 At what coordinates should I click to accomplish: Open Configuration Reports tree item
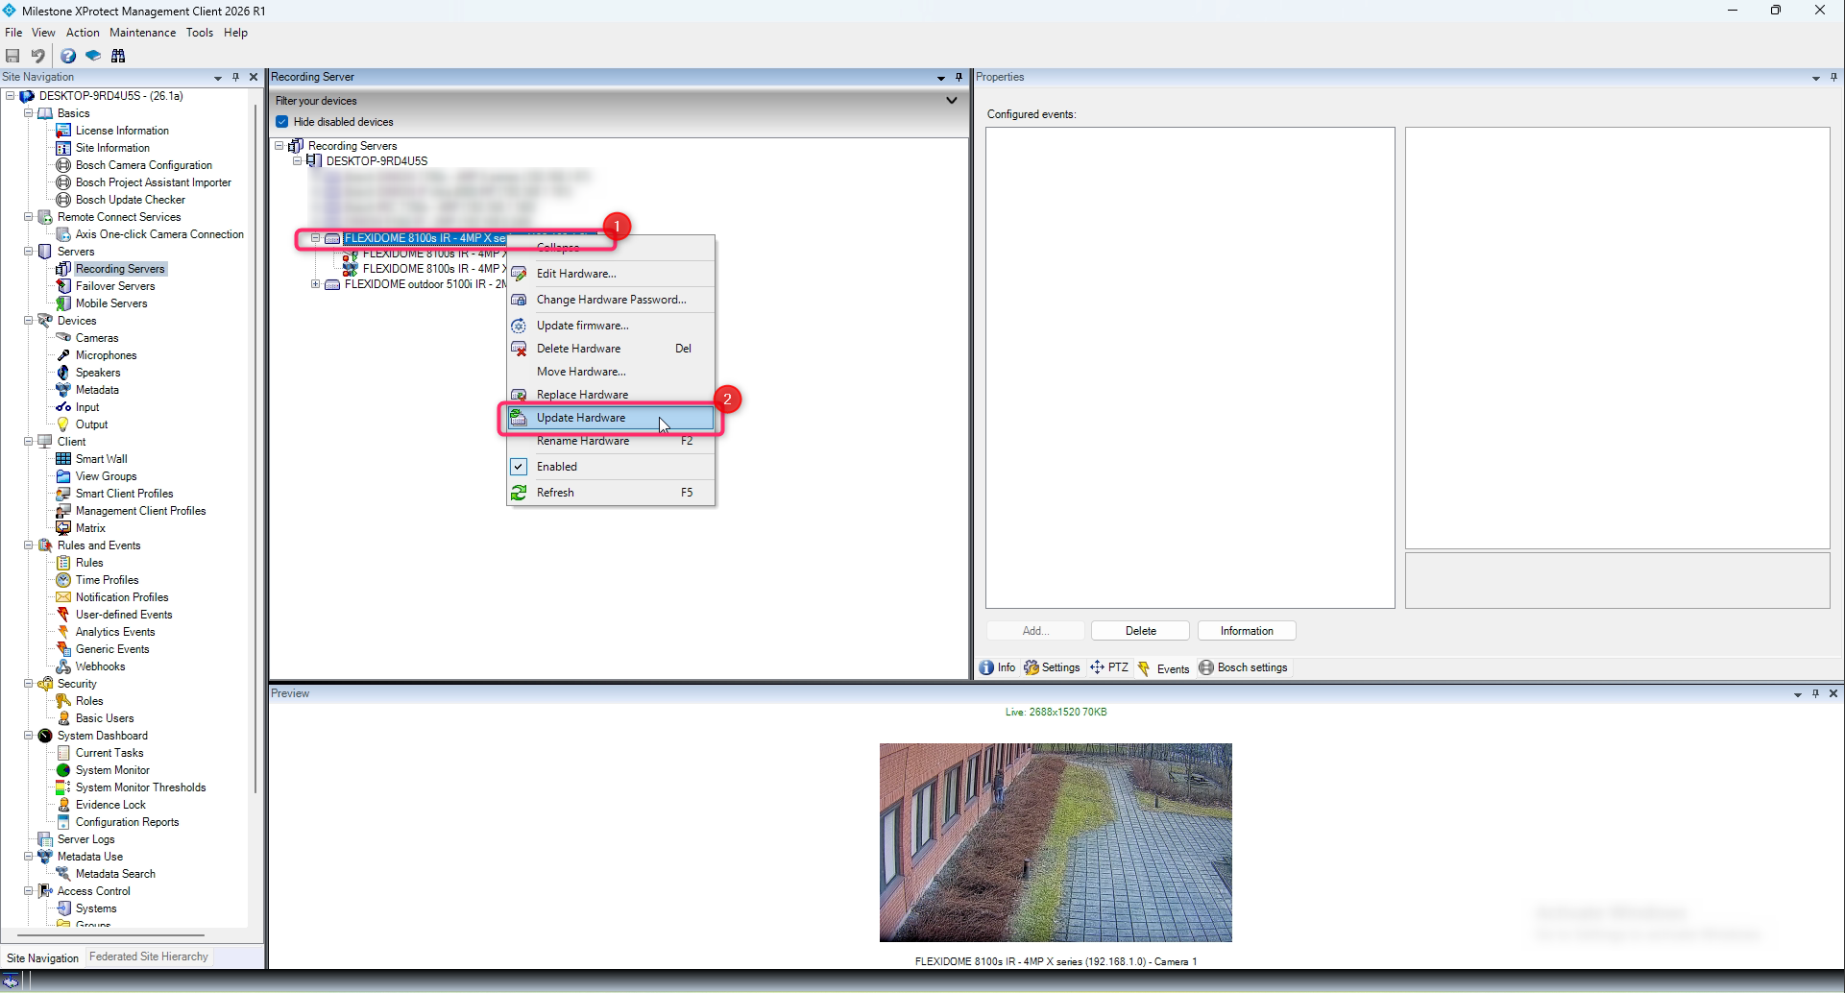127,822
